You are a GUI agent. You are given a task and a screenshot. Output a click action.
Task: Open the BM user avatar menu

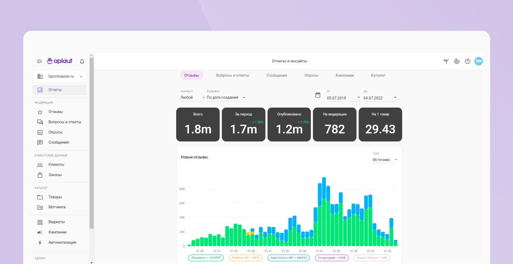click(478, 61)
